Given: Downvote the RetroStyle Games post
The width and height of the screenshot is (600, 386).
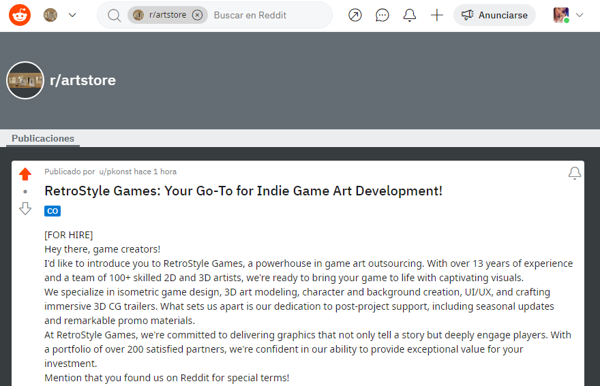Looking at the screenshot, I should click(25, 209).
